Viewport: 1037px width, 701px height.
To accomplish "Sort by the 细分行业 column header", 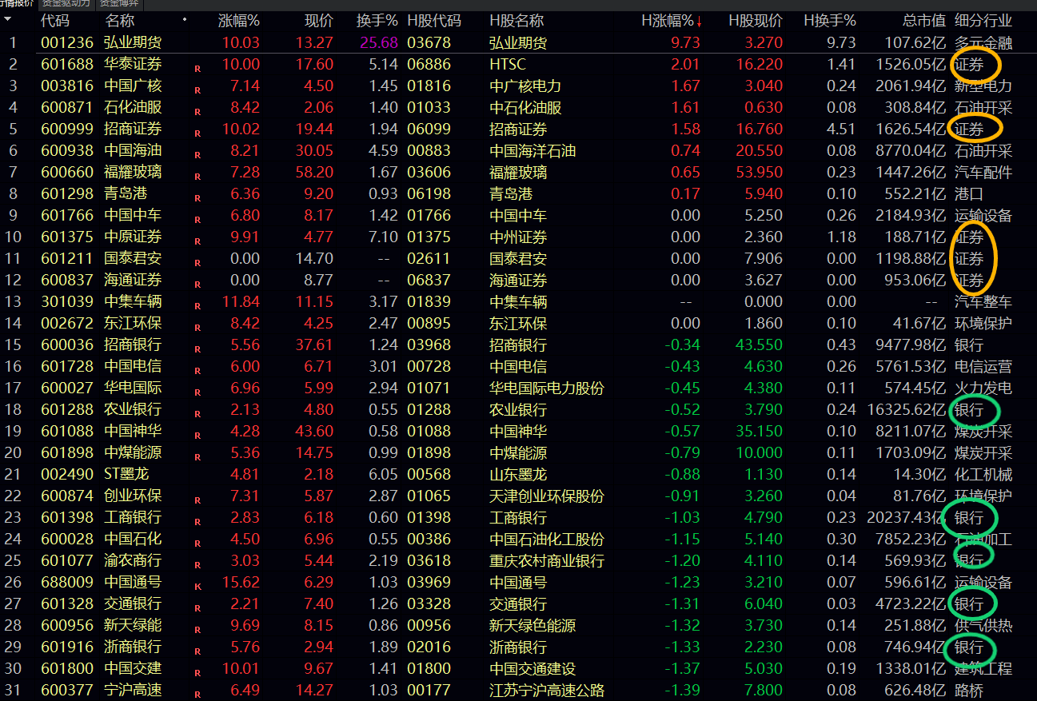I will pos(983,21).
